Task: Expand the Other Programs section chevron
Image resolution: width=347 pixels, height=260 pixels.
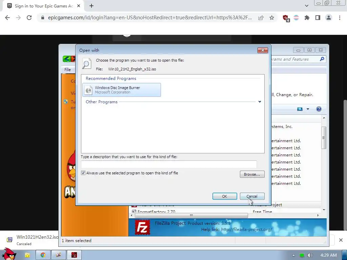Action: click(260, 102)
